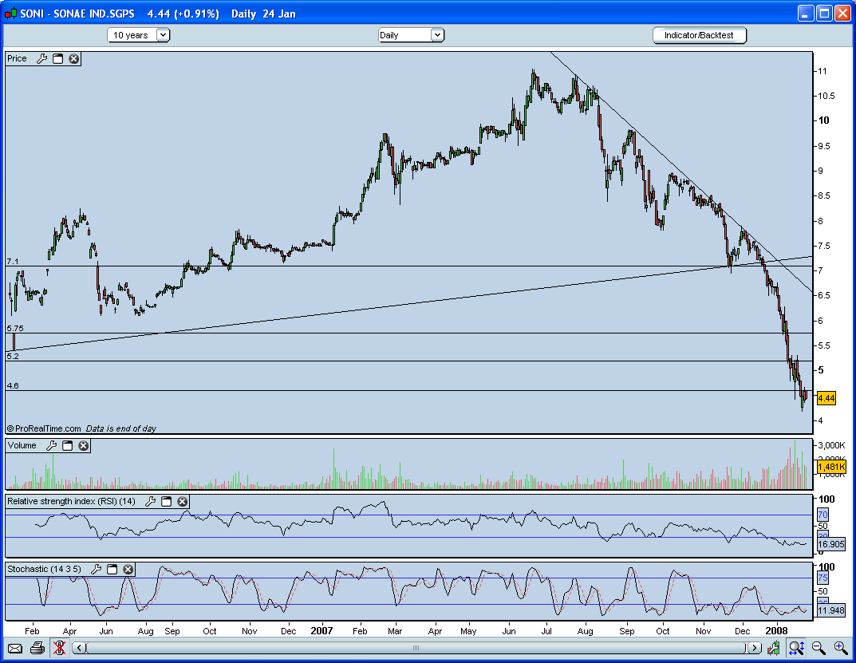Image resolution: width=856 pixels, height=663 pixels.
Task: Maximize the Volume panel
Action: tap(67, 446)
